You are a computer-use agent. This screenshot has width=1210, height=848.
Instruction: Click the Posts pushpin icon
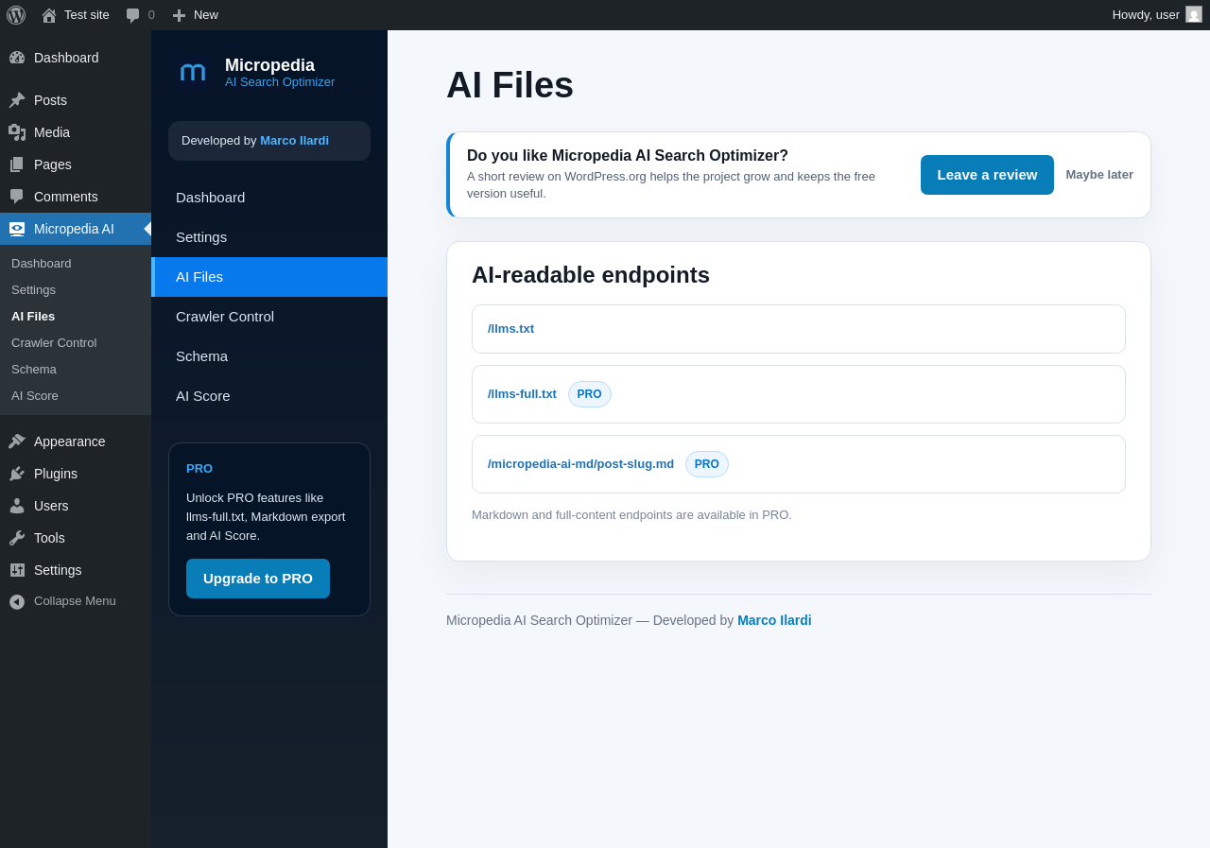[x=17, y=100]
